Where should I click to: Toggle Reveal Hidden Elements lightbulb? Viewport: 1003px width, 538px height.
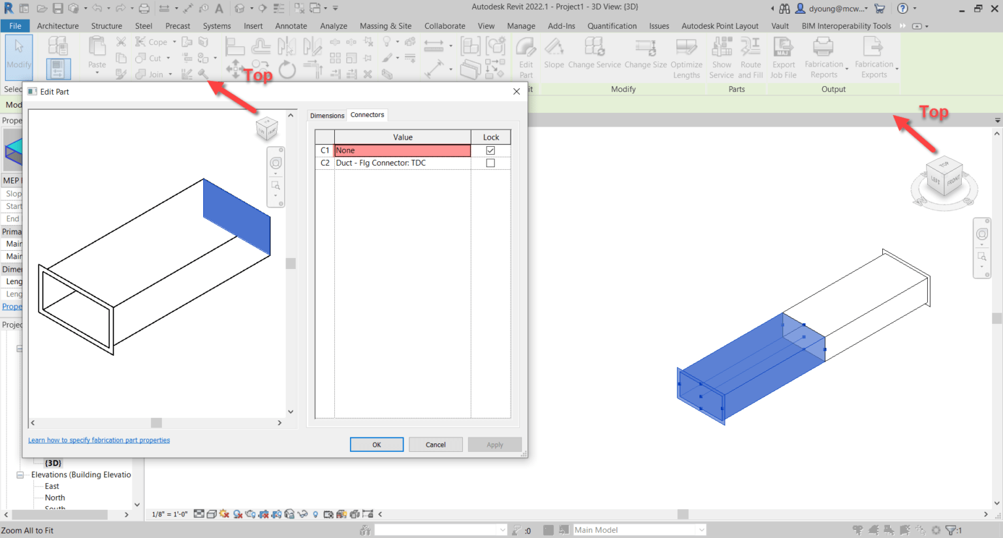(x=315, y=514)
